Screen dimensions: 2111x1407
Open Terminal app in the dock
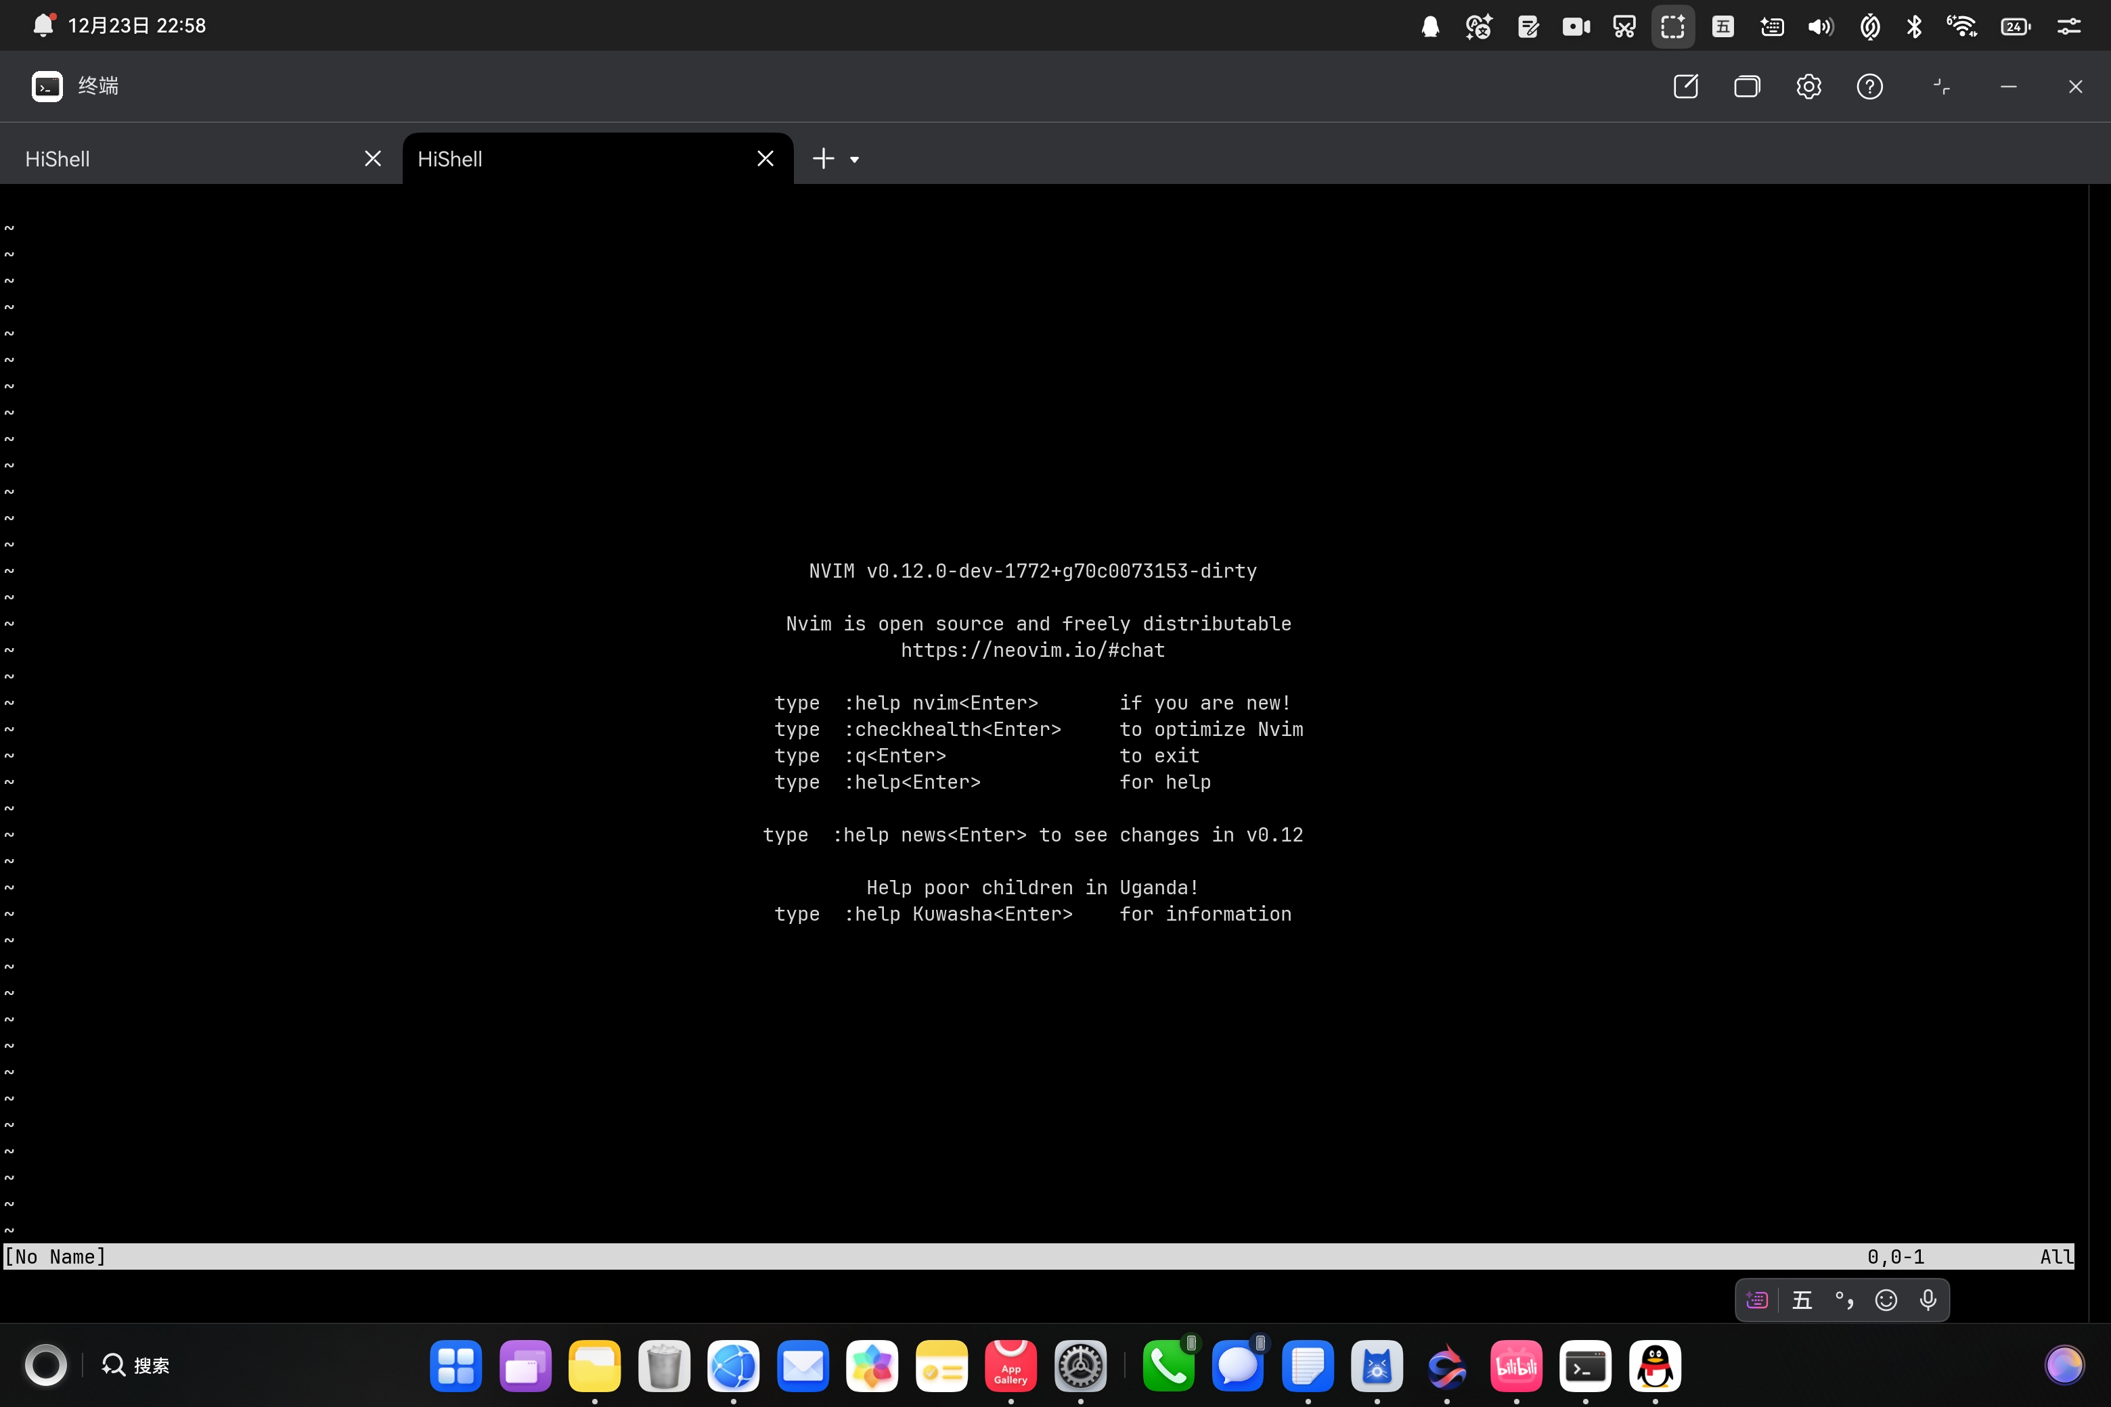pyautogui.click(x=1585, y=1366)
